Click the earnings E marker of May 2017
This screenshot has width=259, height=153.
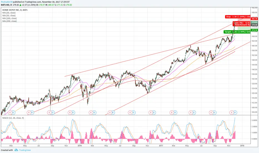[x=191, y=113]
